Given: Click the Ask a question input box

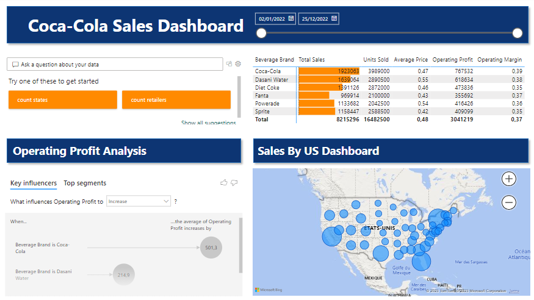Looking at the screenshot, I should click(x=116, y=64).
